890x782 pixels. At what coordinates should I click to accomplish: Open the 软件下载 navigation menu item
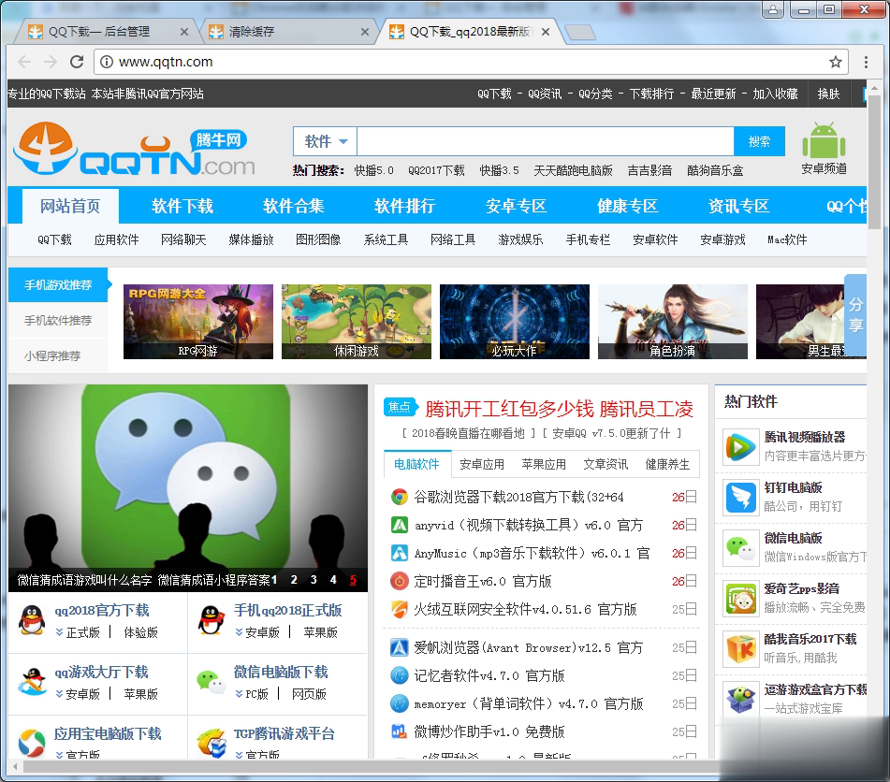point(182,206)
